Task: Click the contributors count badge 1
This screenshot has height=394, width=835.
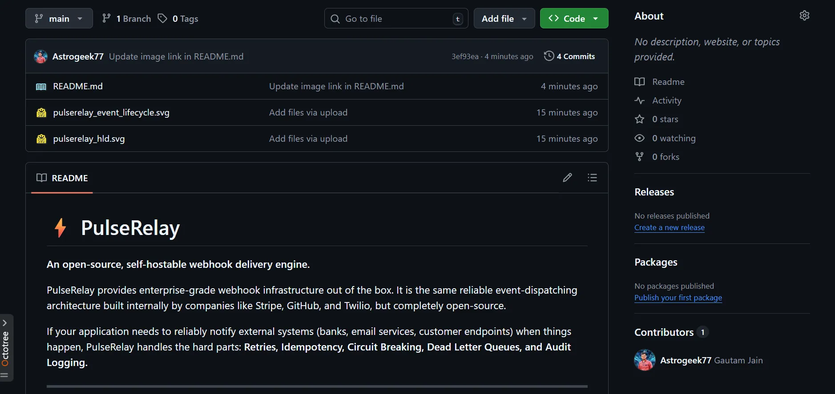Action: 702,332
